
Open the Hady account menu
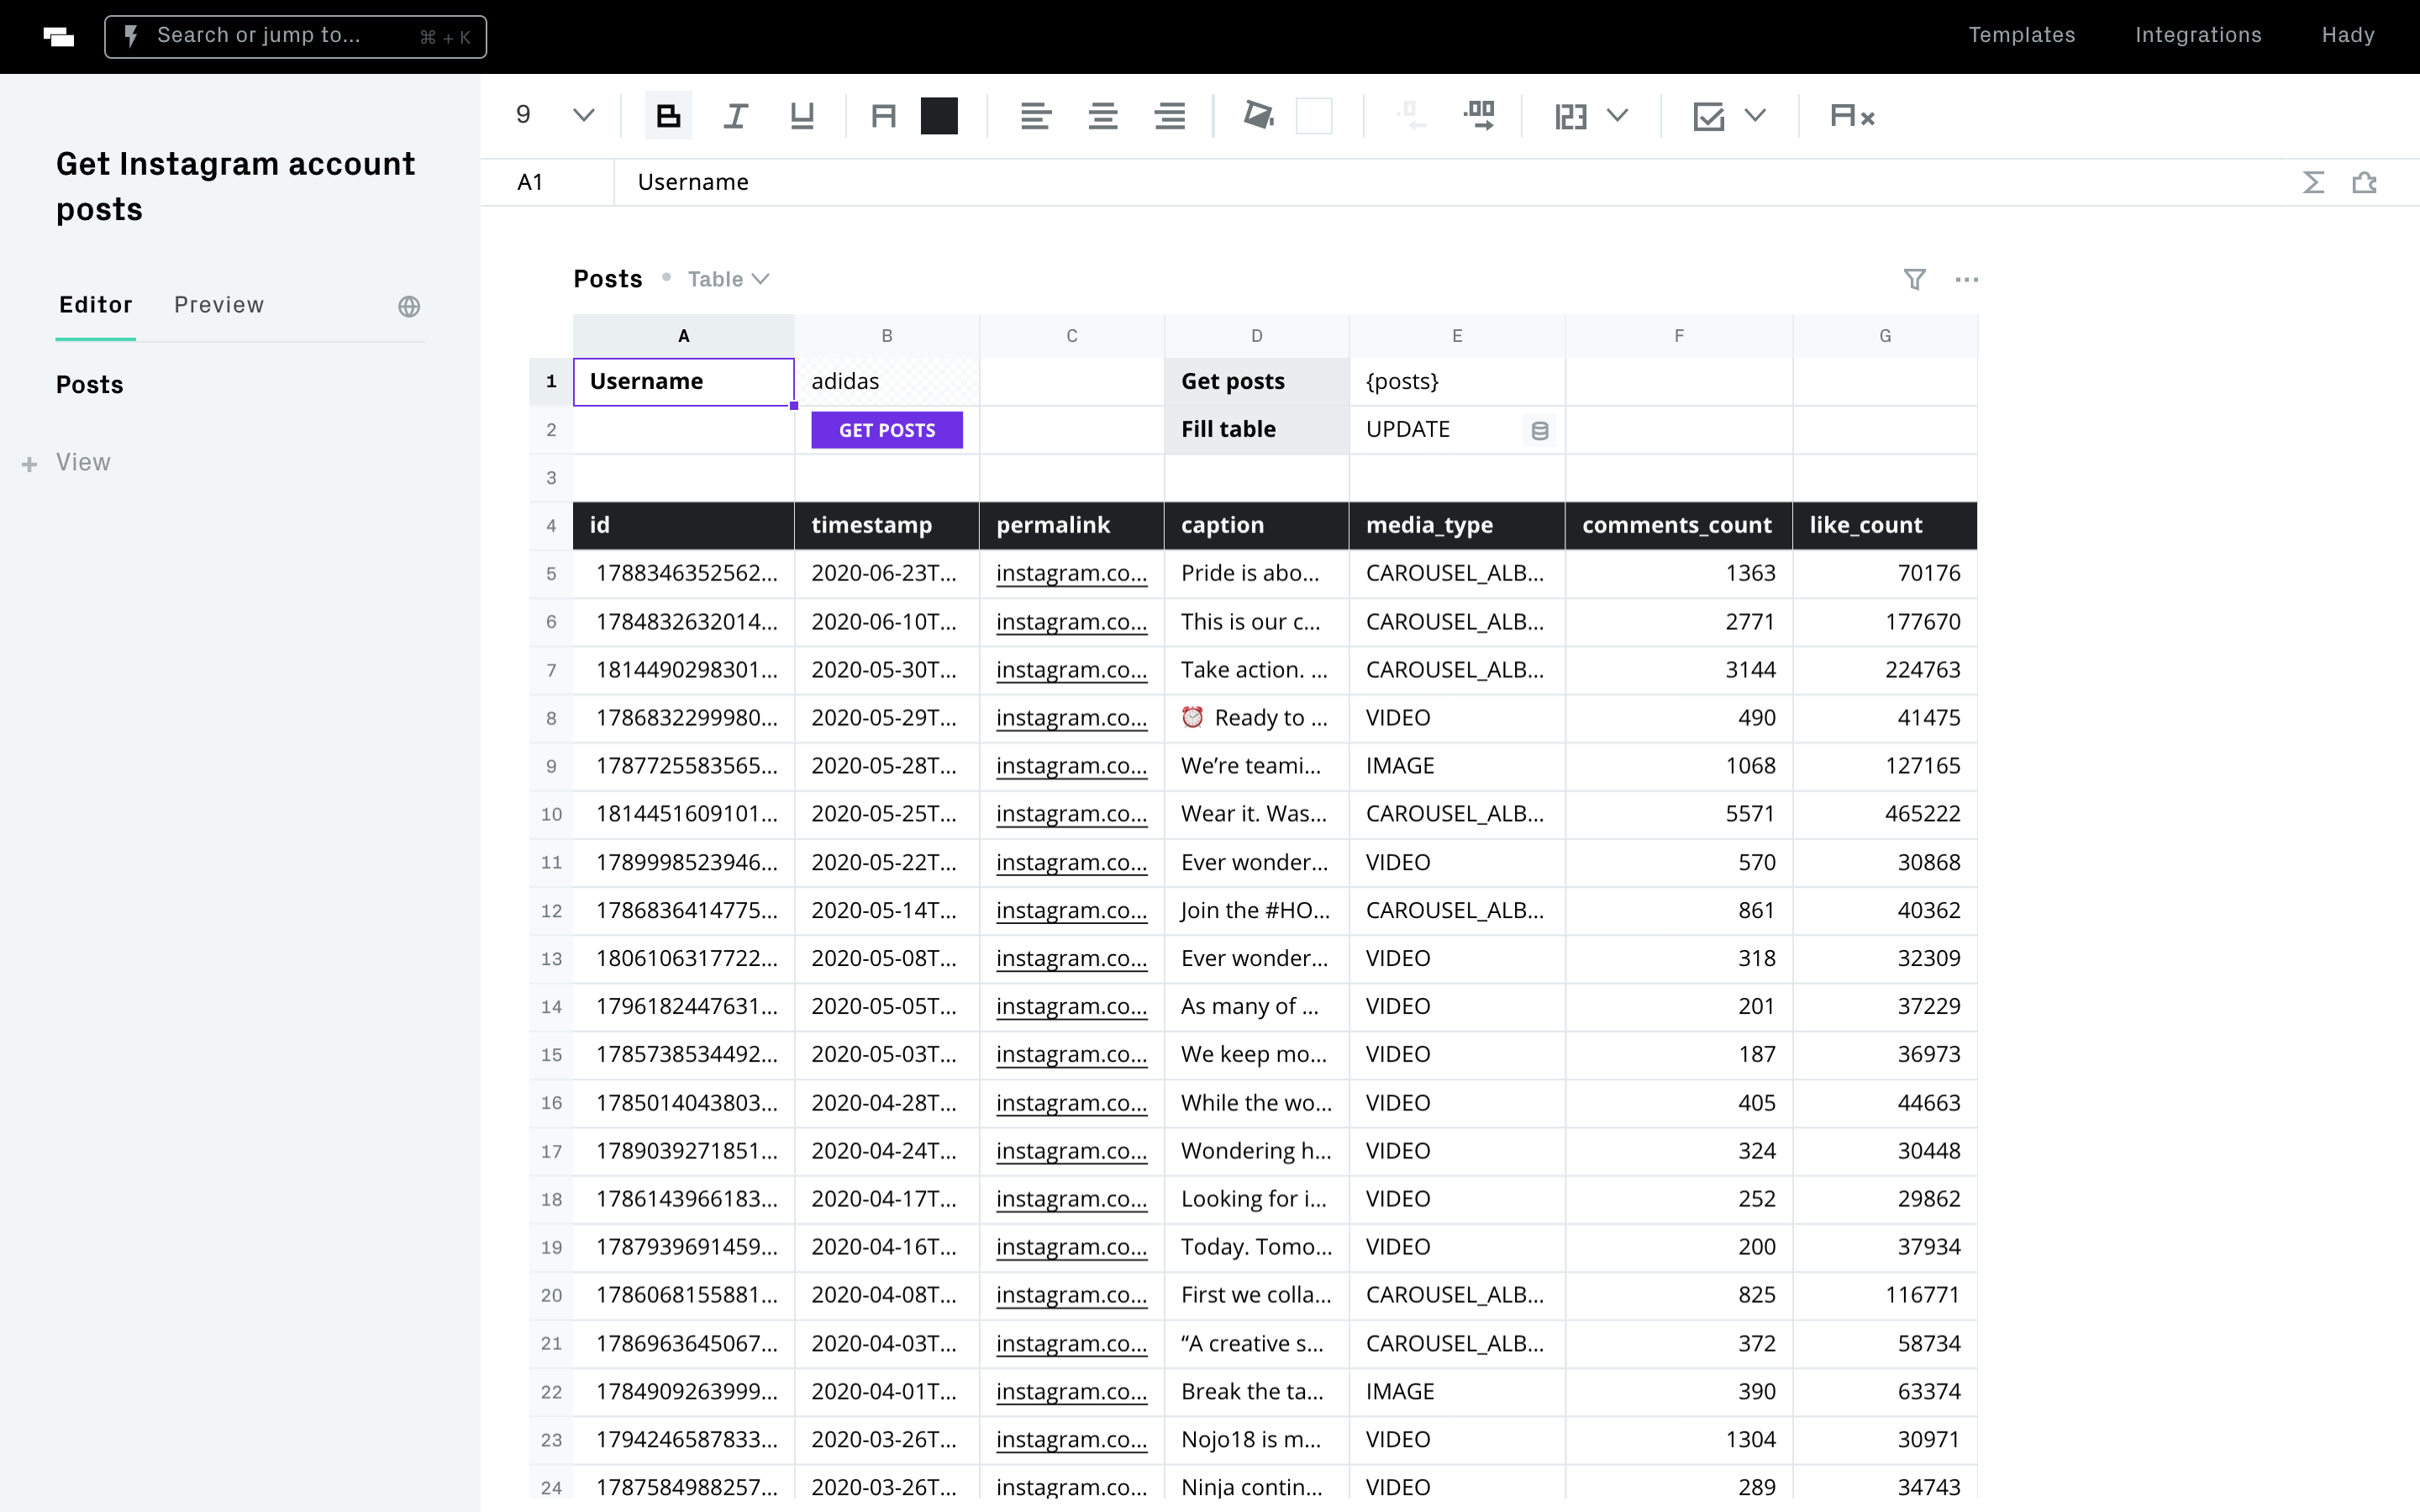click(2347, 35)
